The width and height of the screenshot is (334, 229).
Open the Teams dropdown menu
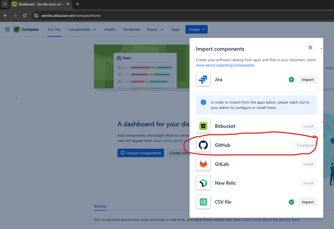154,29
